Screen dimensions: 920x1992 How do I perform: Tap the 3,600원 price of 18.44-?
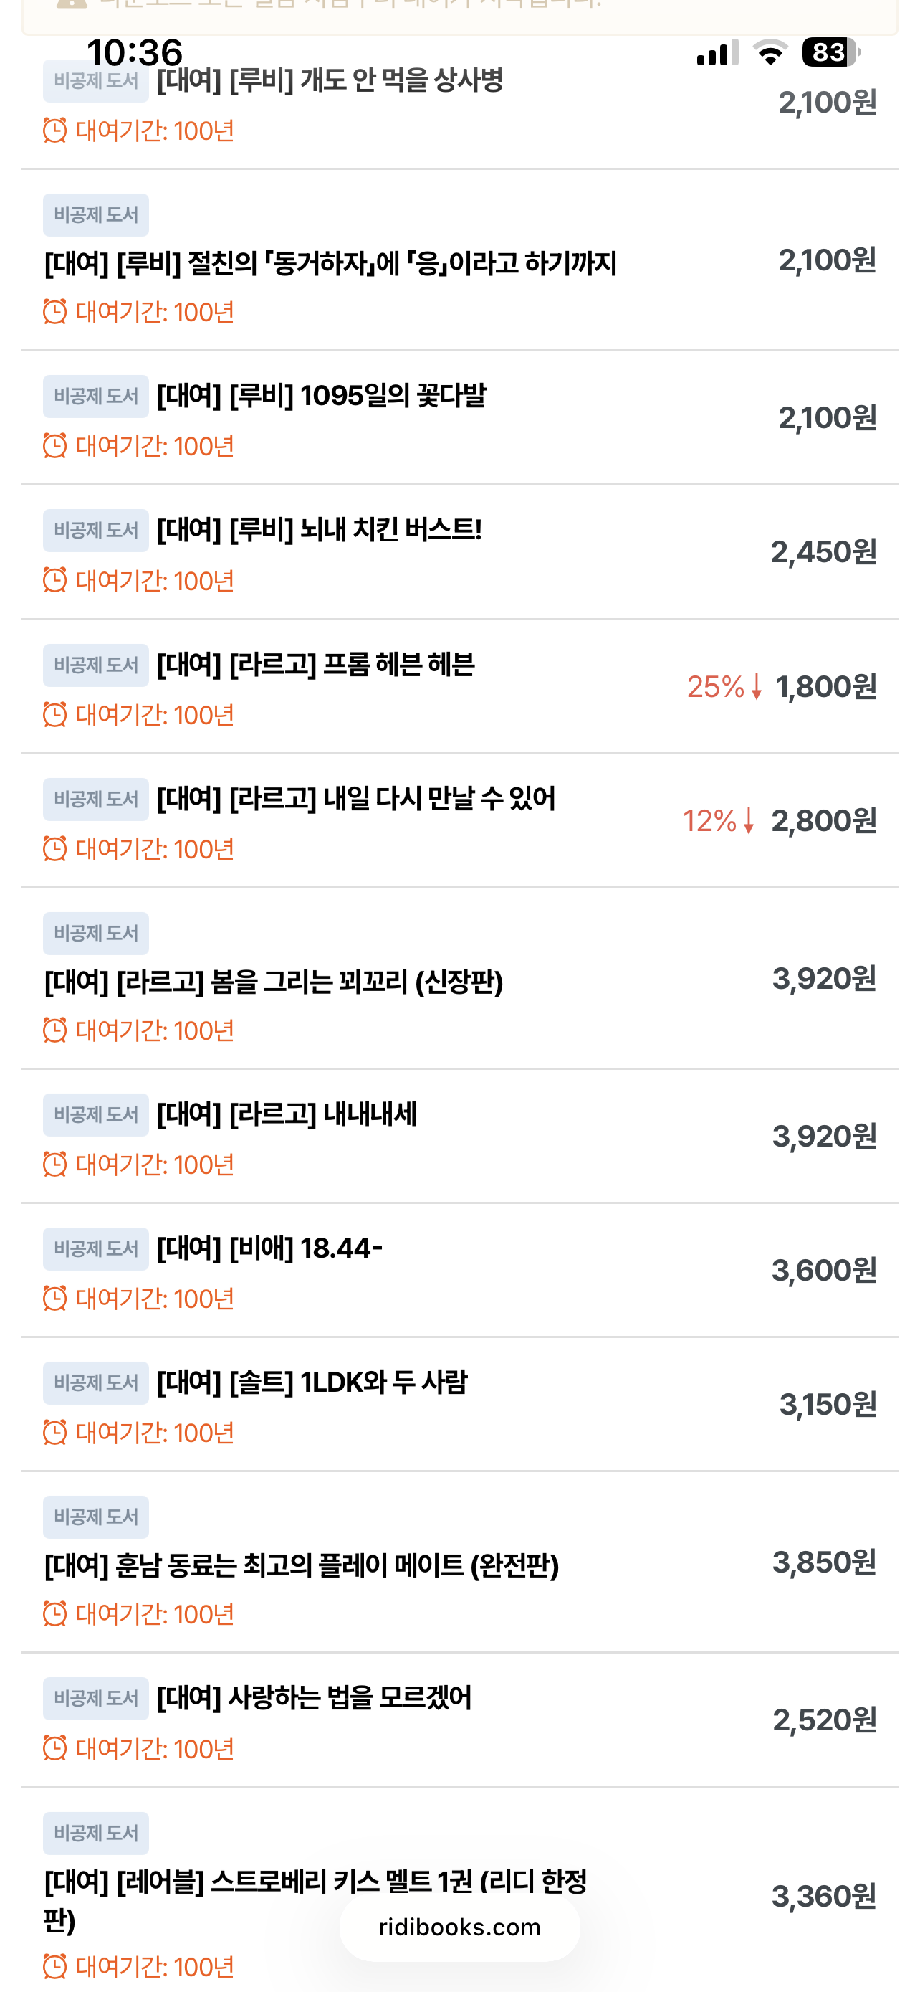click(x=824, y=1271)
